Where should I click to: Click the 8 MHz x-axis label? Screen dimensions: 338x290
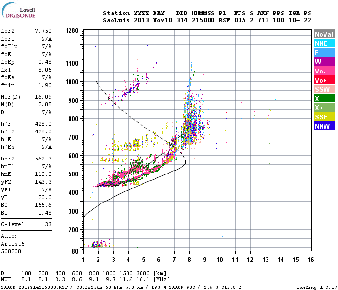tap(189, 260)
